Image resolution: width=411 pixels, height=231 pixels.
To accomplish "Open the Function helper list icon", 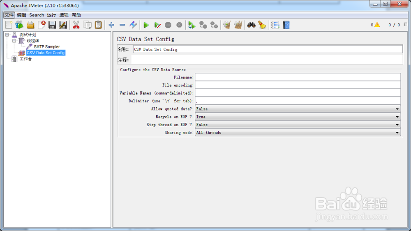I will pos(275,25).
